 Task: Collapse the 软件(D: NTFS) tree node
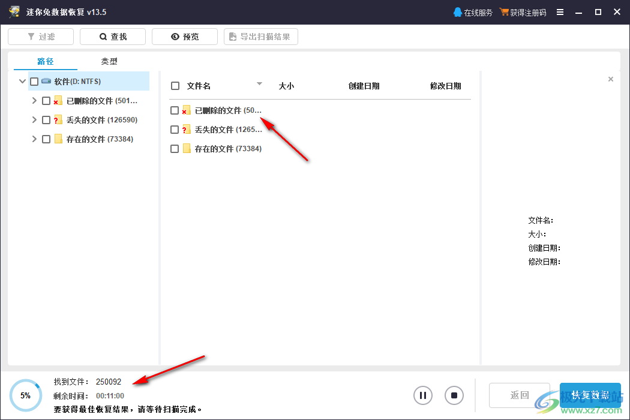(22, 81)
